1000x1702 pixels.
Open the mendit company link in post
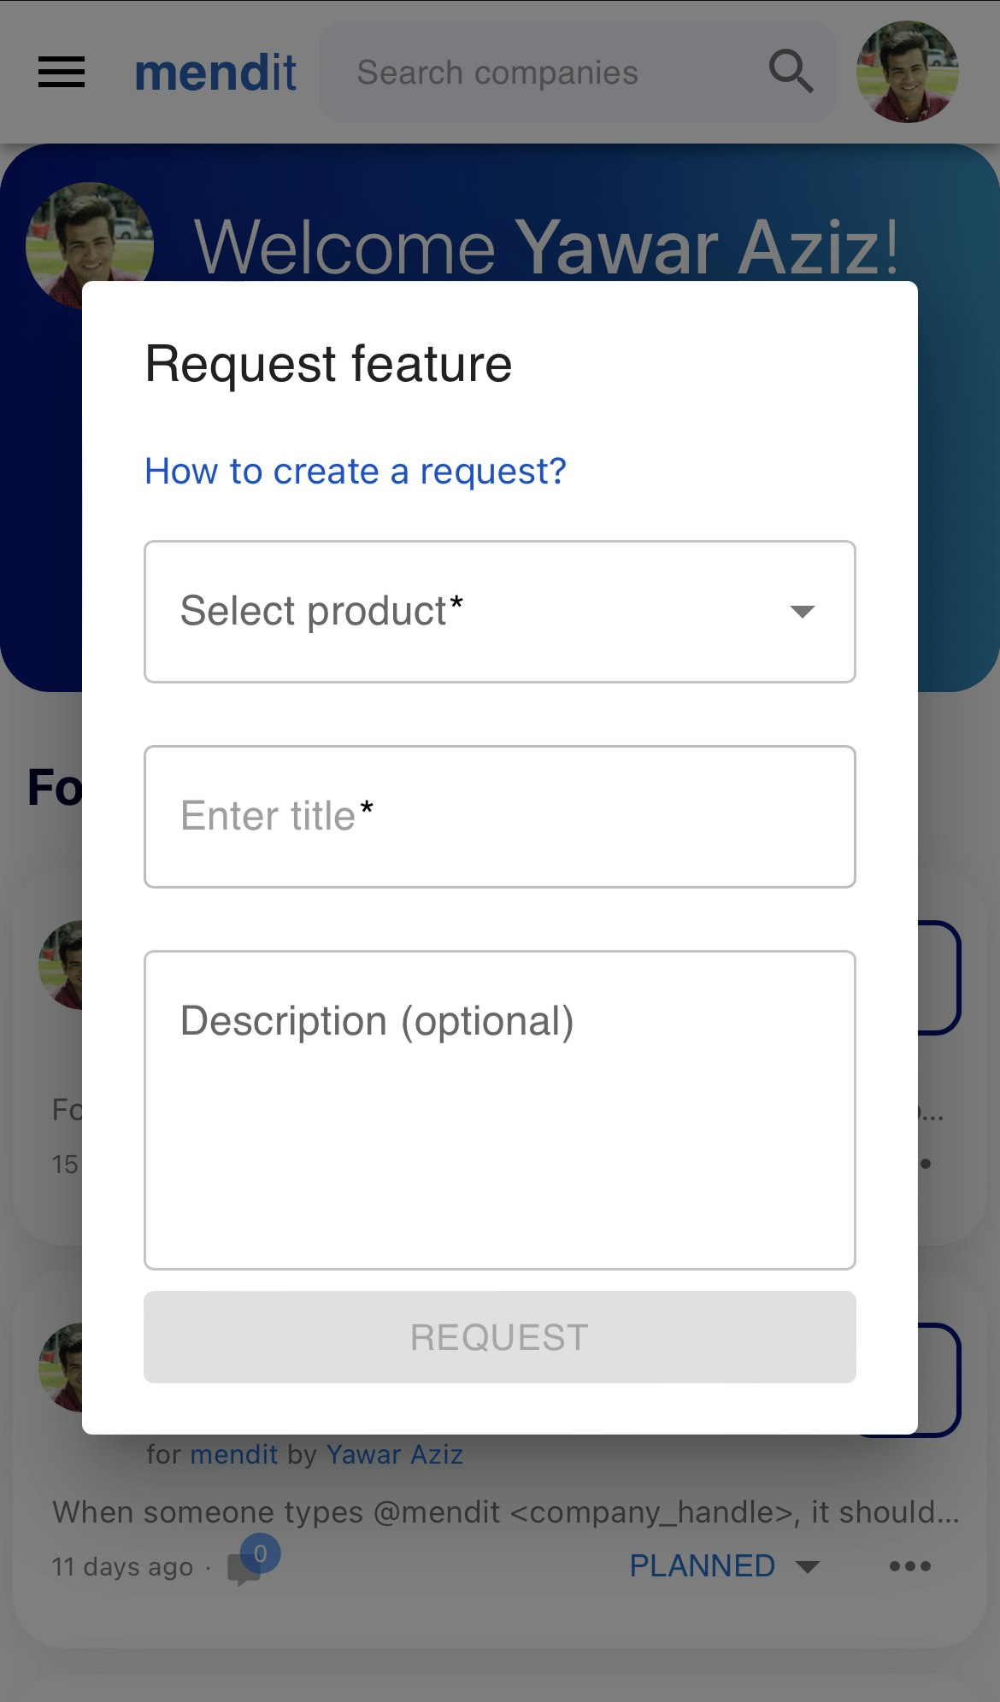[233, 1454]
